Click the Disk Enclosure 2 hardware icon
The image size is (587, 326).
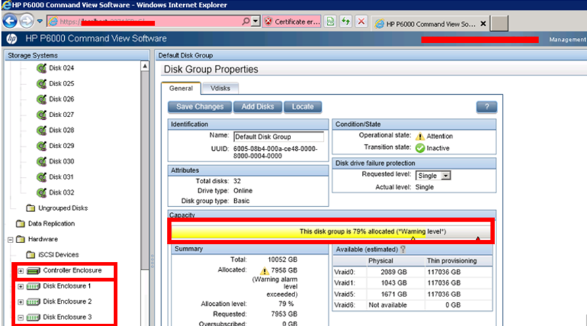point(33,302)
